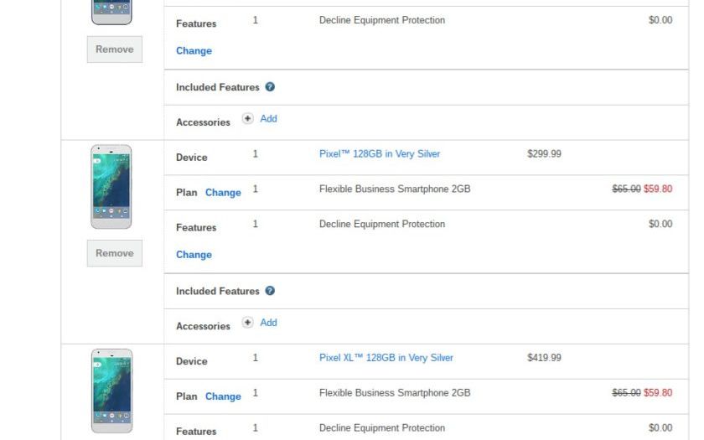Remove the Pixel 128GB device
The height and width of the screenshot is (440, 704).
(x=114, y=253)
